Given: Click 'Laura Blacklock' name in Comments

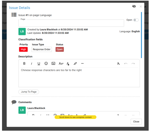Looking at the screenshot, I should coord(36,108).
